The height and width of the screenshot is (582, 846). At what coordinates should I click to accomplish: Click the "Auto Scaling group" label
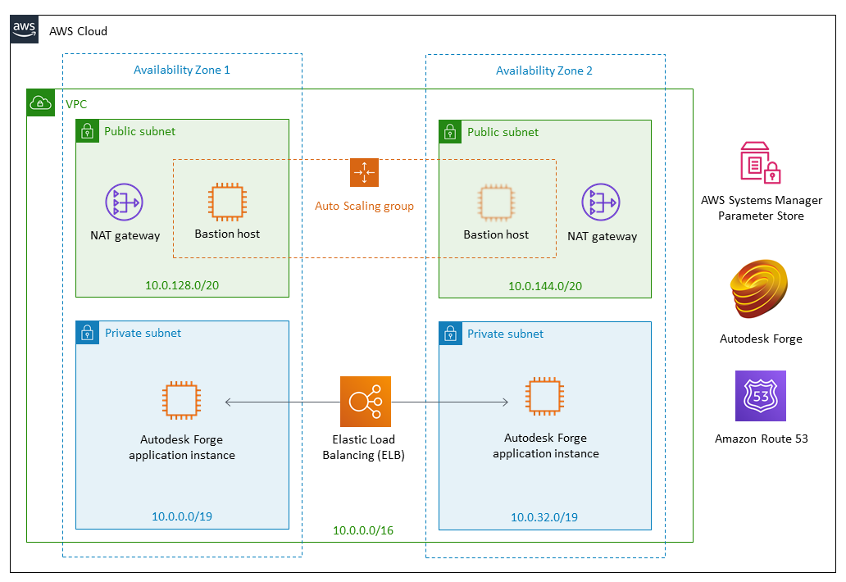pos(364,206)
